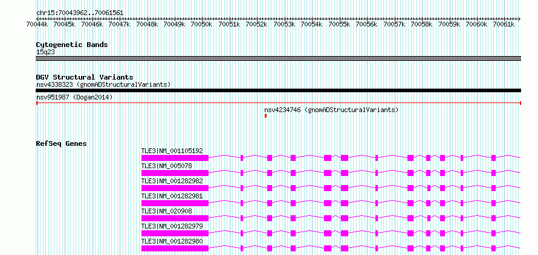Select the large first exon of TLE3|NM_001105192
Screen dimensions: 538x255
pyautogui.click(x=175, y=158)
